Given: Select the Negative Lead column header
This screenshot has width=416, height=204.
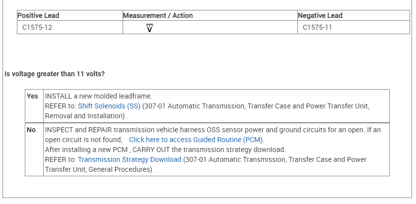Looking at the screenshot, I should (x=320, y=15).
